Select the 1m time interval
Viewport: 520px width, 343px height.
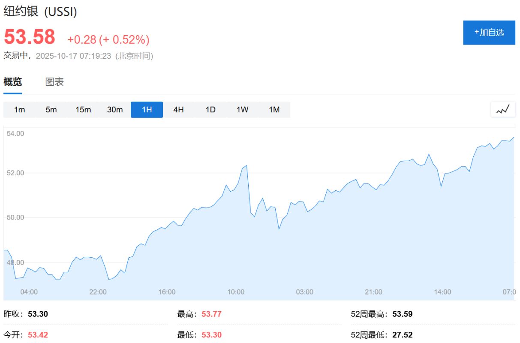pyautogui.click(x=19, y=110)
